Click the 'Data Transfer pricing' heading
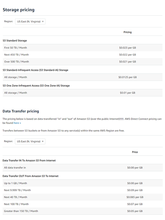The image size is (165, 220). click(x=21, y=111)
